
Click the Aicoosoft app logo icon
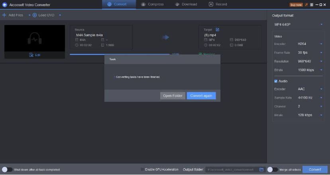[5, 5]
